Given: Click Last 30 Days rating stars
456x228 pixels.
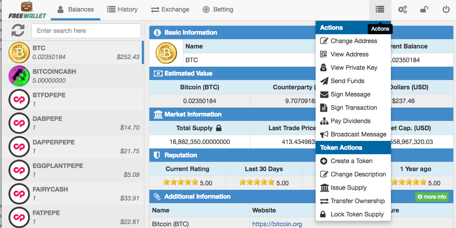Looking at the screenshot, I should (257, 182).
